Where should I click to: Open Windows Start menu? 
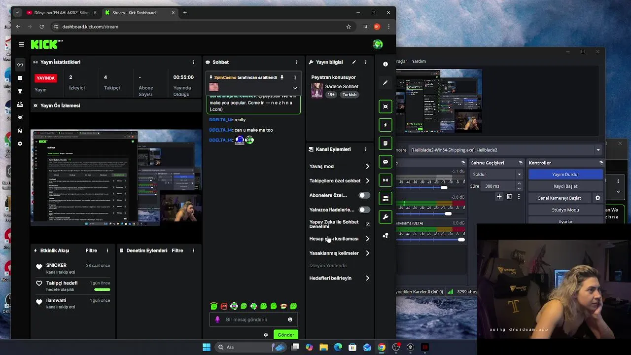(207, 347)
